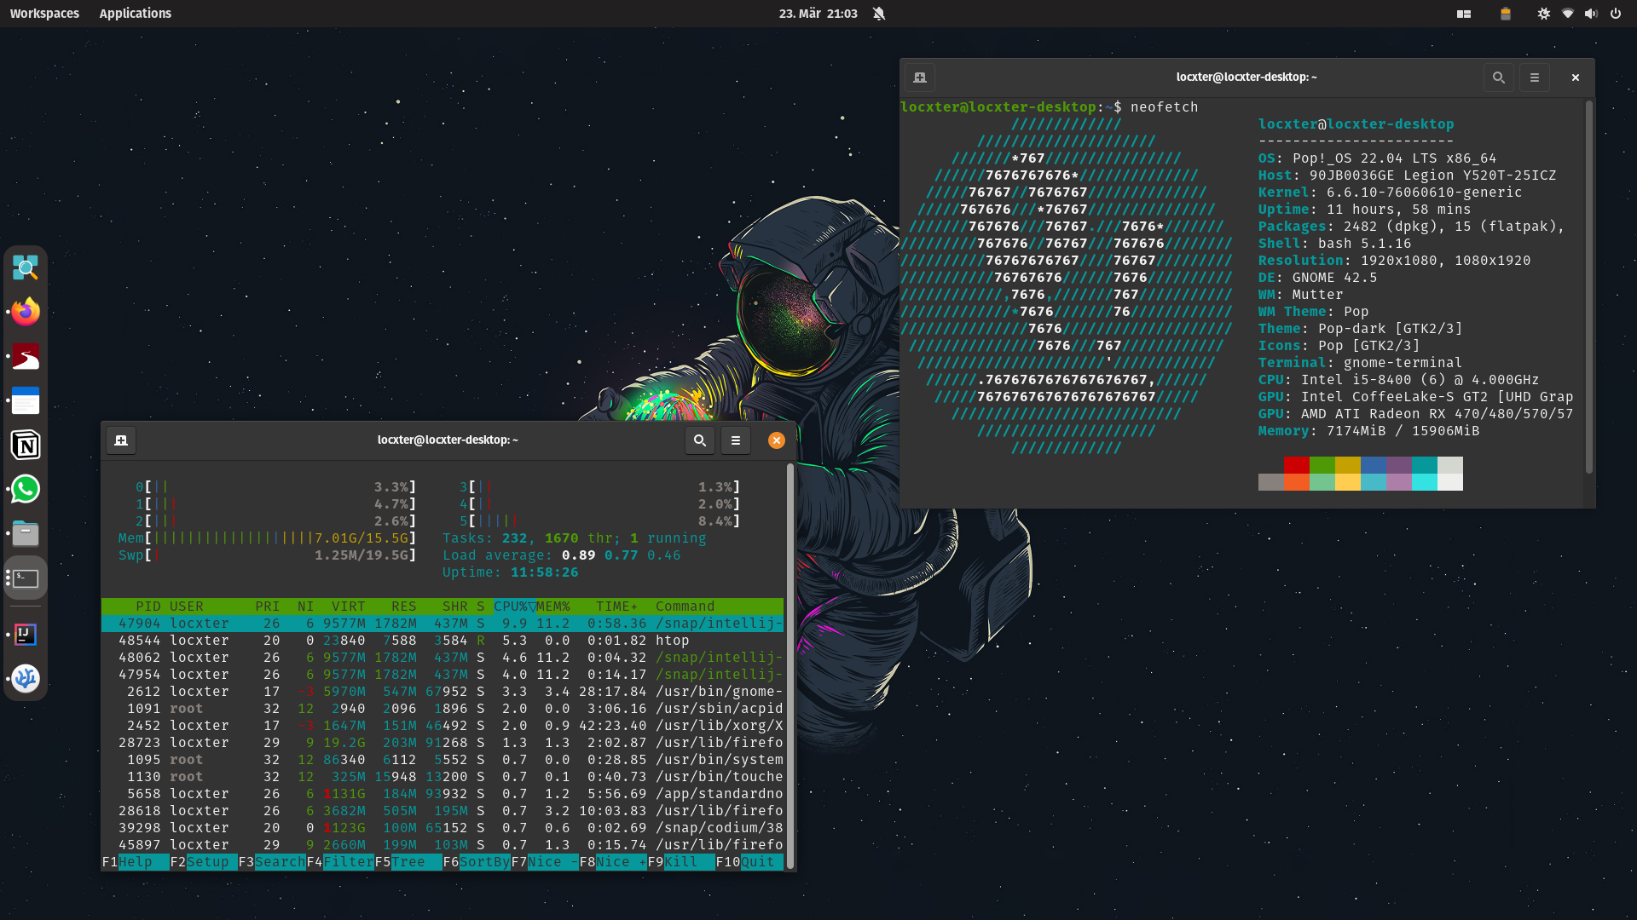Launch Notion from the dock
Screen dimensions: 1637x920
click(26, 445)
